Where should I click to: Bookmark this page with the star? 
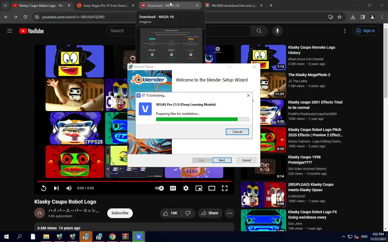pyautogui.click(x=339, y=17)
